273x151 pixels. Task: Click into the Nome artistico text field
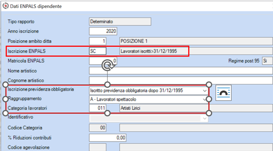181,71
